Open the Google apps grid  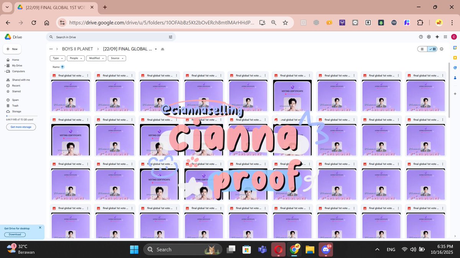tap(445, 37)
